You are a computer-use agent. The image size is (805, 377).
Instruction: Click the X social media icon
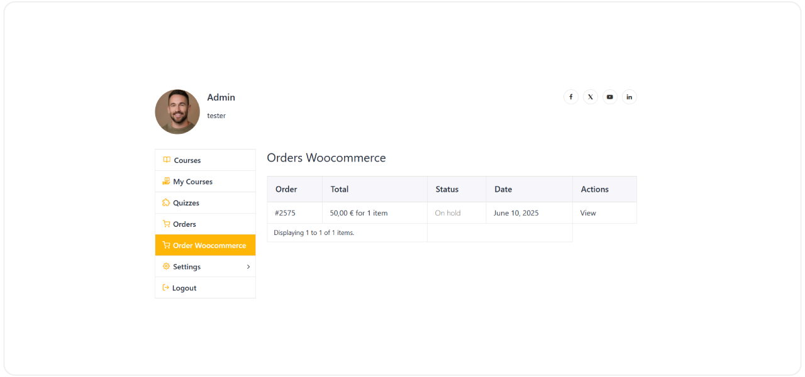(591, 97)
